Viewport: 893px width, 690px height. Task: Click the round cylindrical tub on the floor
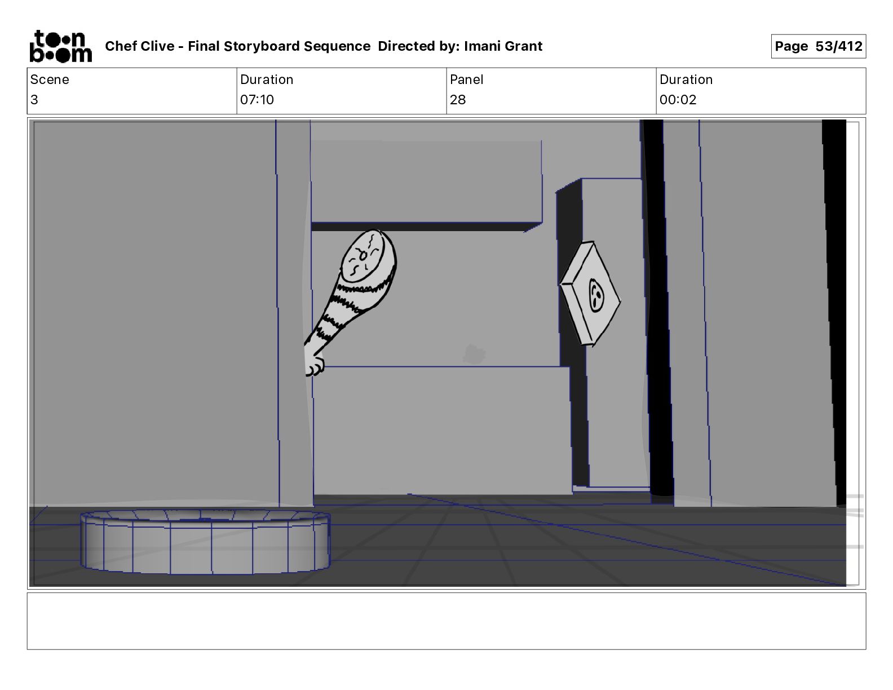tap(205, 542)
